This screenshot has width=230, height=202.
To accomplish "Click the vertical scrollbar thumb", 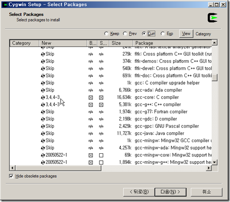I will tap(215, 78).
